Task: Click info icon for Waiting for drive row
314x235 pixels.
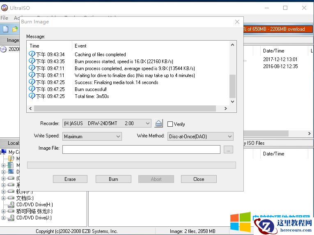Action: [x=32, y=75]
